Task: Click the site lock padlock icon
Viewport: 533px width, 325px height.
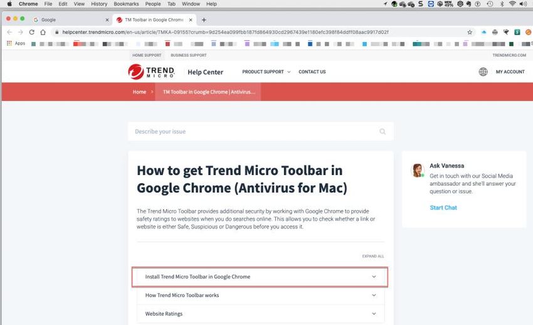Action: click(x=57, y=32)
